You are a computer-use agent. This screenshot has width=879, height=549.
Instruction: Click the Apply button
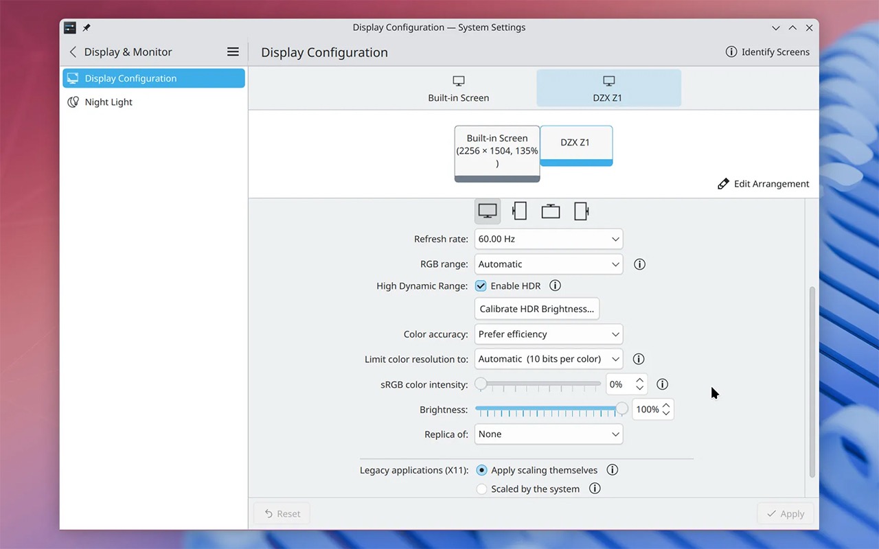pyautogui.click(x=786, y=513)
